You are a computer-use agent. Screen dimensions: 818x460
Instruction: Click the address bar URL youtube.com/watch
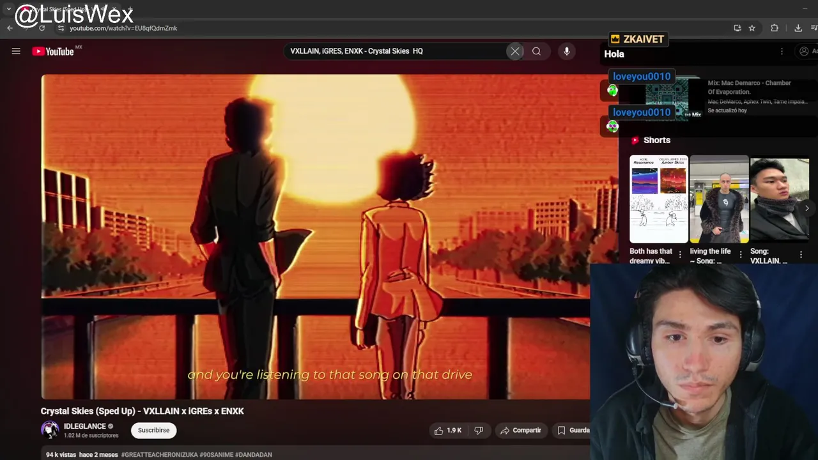point(123,28)
